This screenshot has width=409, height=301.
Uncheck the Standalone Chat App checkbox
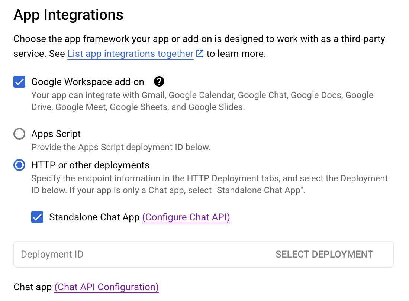tap(37, 217)
